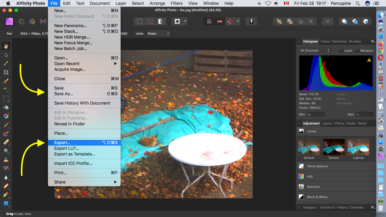Open the All Channels dropdown

pos(315,51)
